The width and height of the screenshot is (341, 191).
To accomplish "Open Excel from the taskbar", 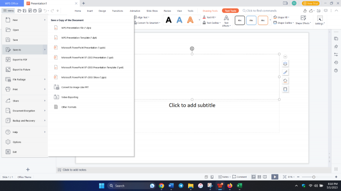I will pos(240,186).
